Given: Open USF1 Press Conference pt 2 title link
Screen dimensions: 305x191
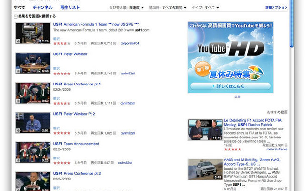Looking at the screenshot, I should (x=77, y=173).
